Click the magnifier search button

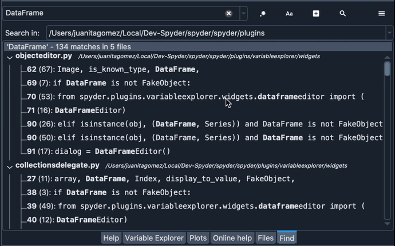click(x=342, y=13)
